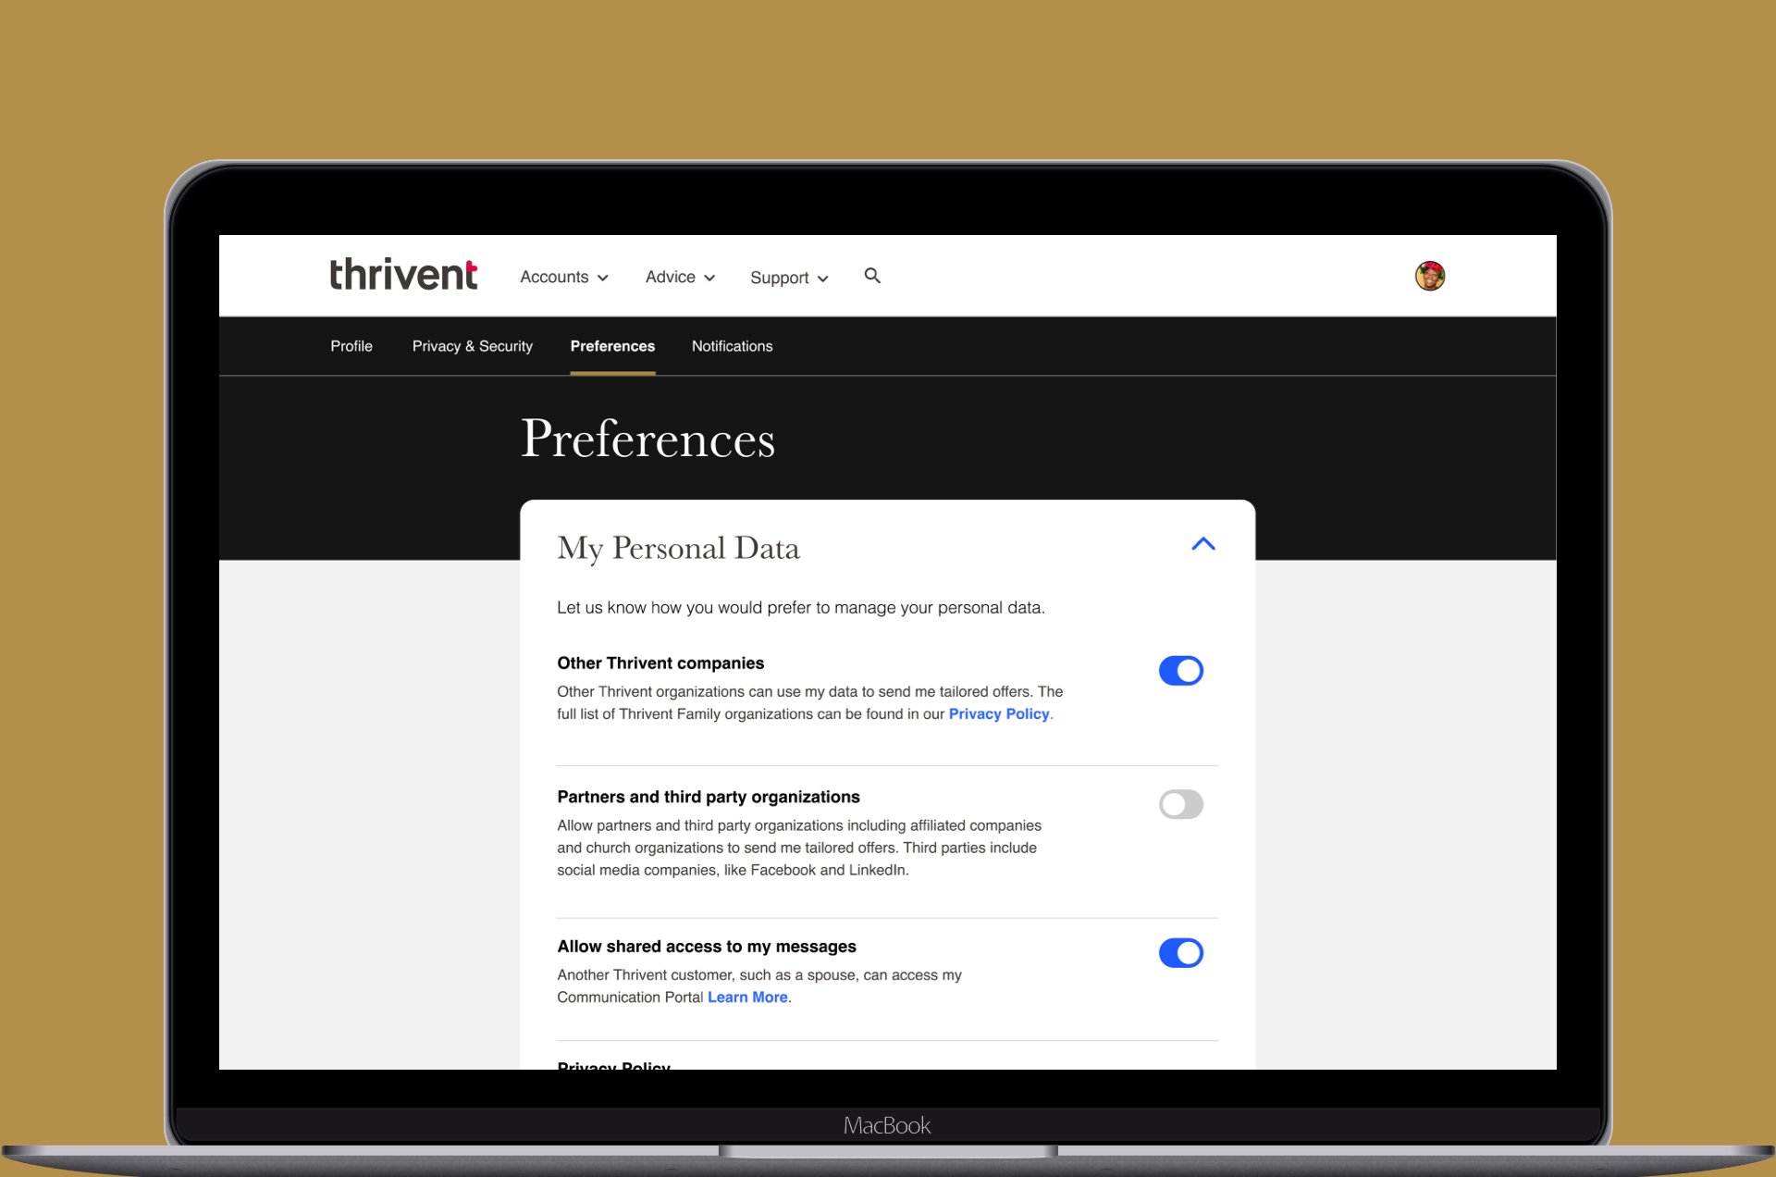Turn off shared access to my messages
Screen dimensions: 1776x1177
click(x=1181, y=953)
